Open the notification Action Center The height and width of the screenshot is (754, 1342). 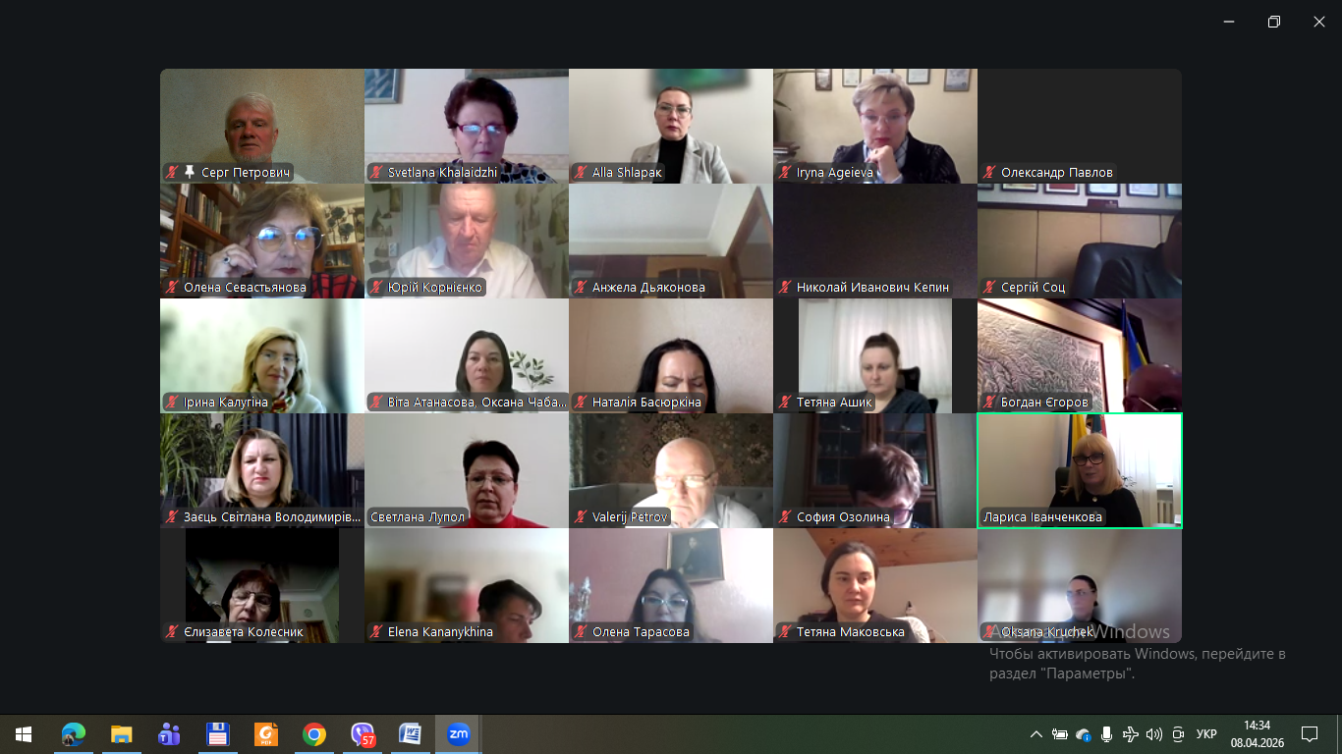pos(1309,734)
